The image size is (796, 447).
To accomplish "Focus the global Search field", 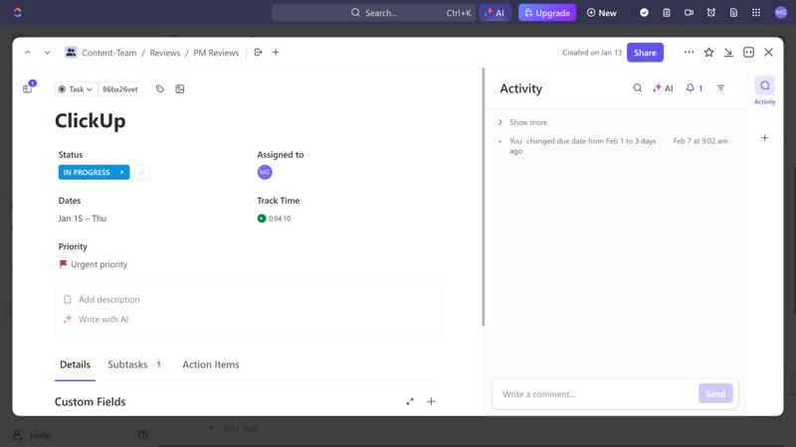I will point(373,13).
